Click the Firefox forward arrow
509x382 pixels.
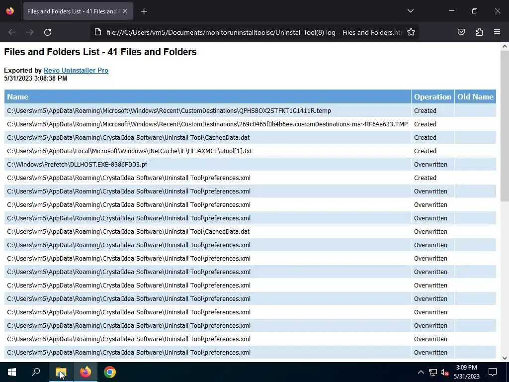click(30, 32)
